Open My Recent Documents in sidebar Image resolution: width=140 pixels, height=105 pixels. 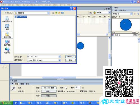pyautogui.click(x=7, y=19)
